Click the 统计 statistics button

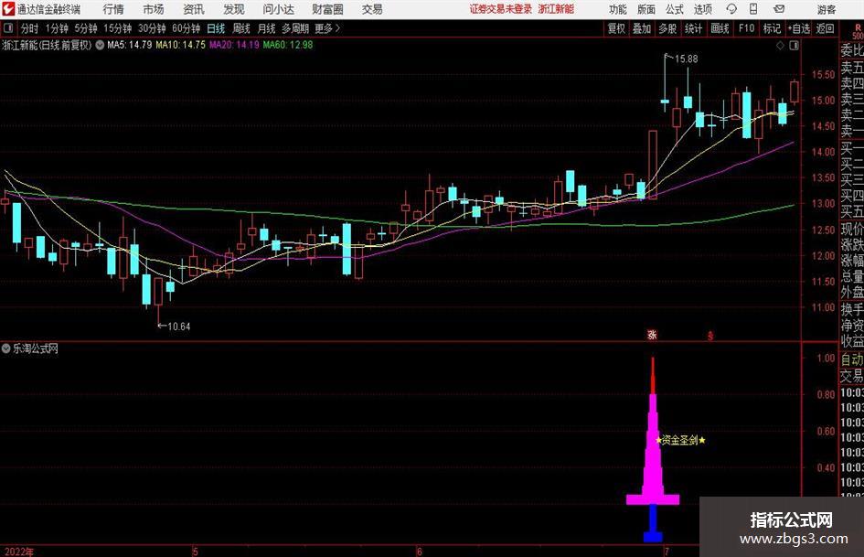[x=693, y=28]
